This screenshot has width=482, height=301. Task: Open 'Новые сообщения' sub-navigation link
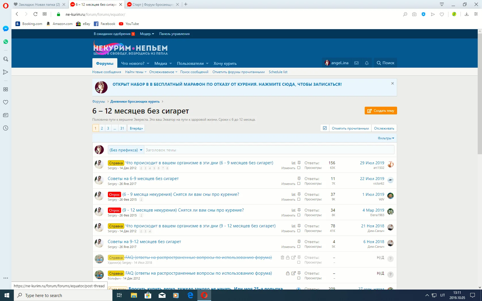pos(107,72)
